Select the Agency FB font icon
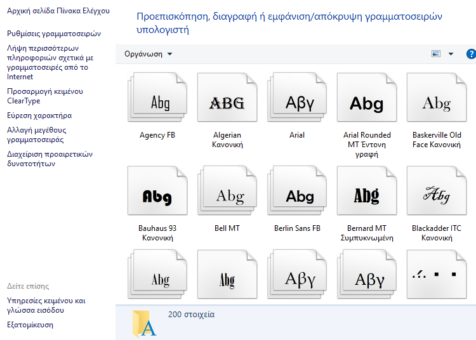 (157, 97)
